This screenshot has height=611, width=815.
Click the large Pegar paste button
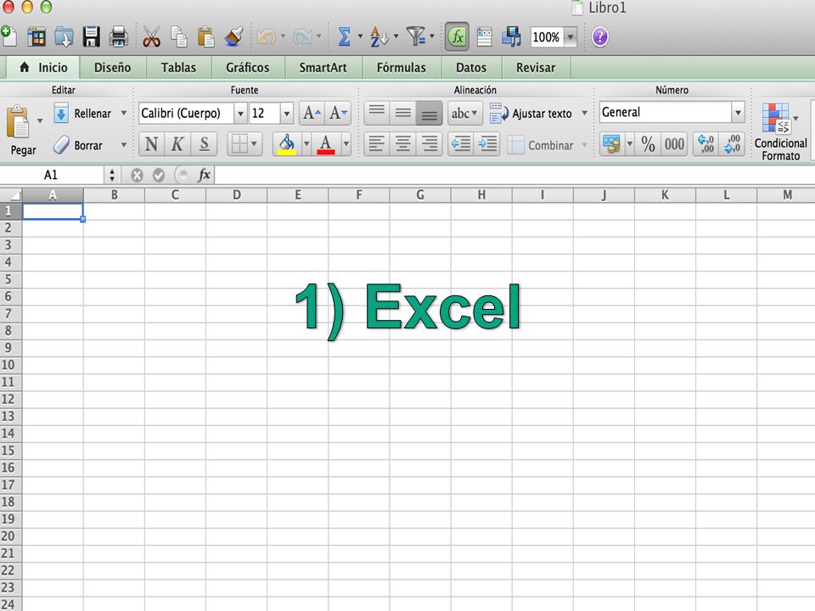(20, 130)
